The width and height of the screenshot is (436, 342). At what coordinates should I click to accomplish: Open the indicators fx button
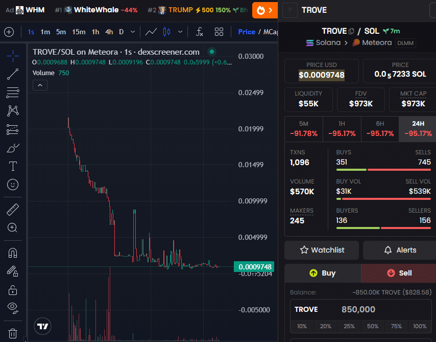(200, 32)
